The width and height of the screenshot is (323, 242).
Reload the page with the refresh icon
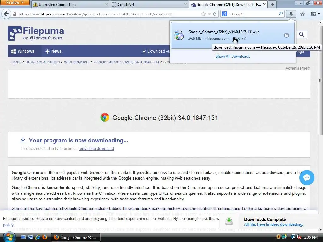coord(214,14)
